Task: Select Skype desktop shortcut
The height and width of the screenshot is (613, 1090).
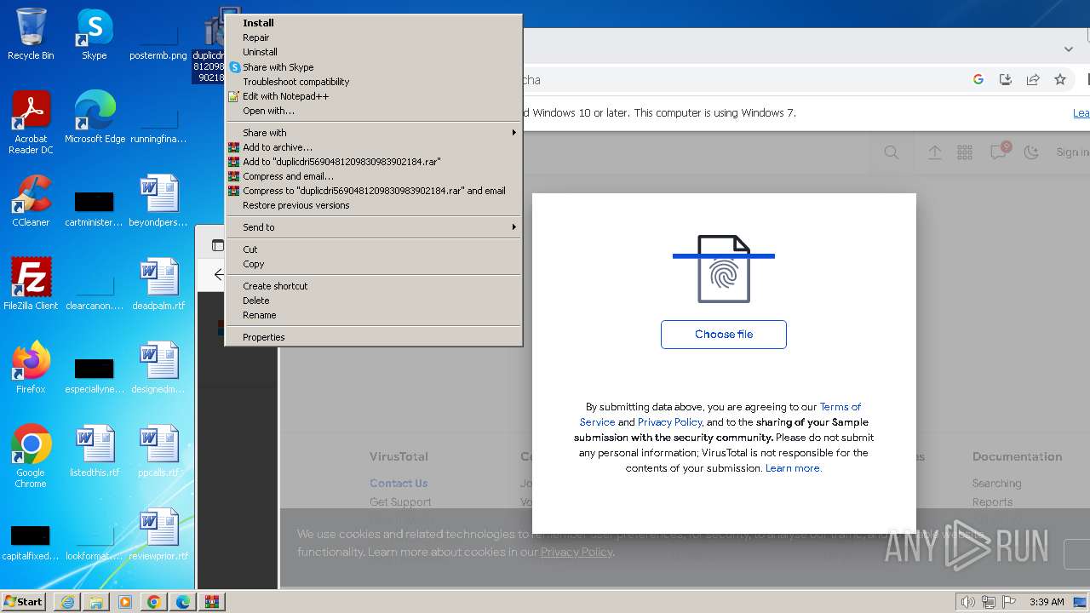Action: click(x=95, y=34)
